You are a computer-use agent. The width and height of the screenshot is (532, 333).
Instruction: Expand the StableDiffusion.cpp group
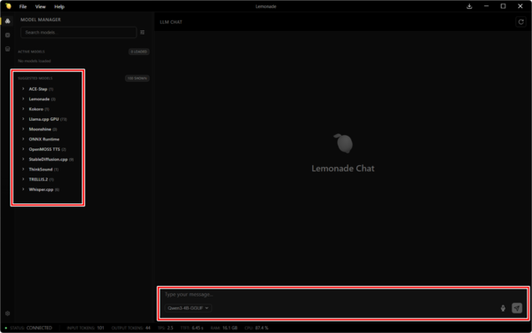click(x=48, y=159)
